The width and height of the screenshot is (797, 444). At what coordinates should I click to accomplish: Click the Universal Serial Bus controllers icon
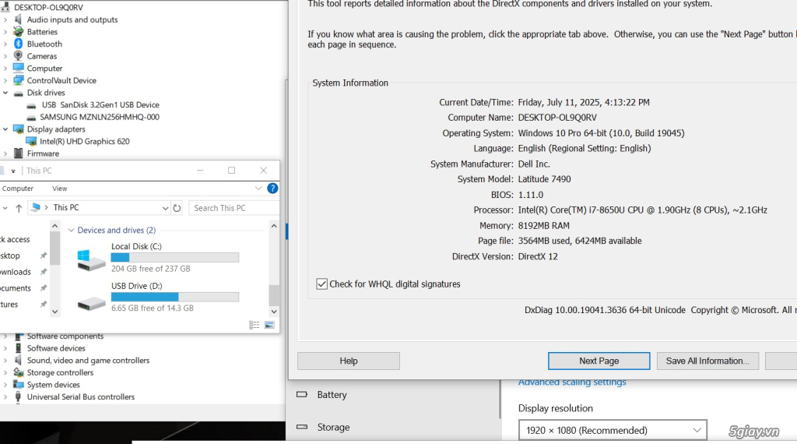(x=19, y=397)
